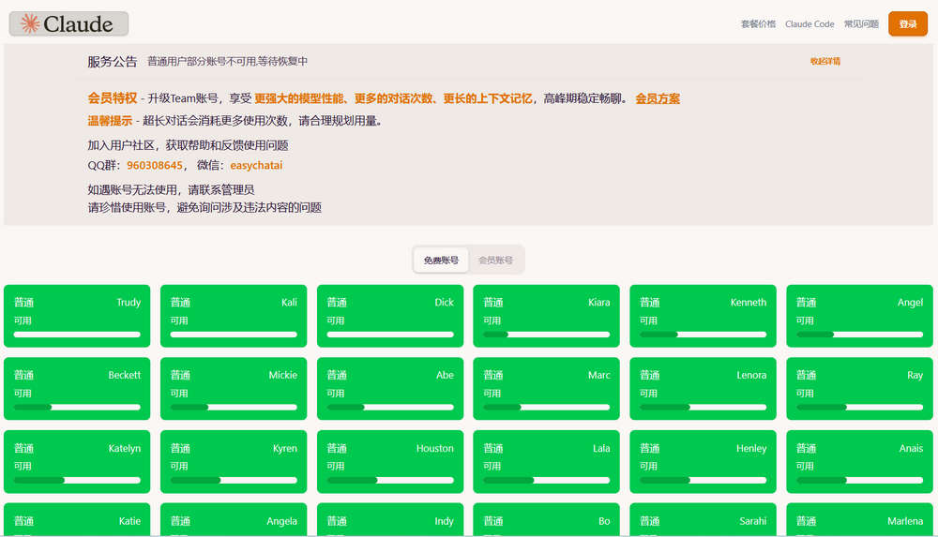
Task: Click the 温馨提示 highlighted text
Action: (110, 121)
